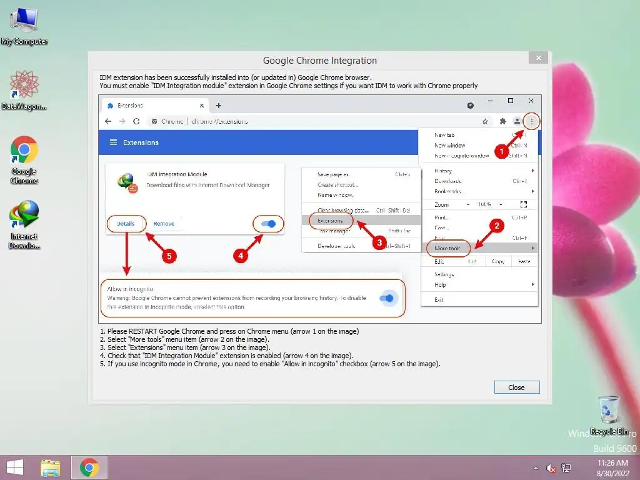
Task: Click the puzzle-piece Extensions toolbar icon
Action: coord(503,121)
